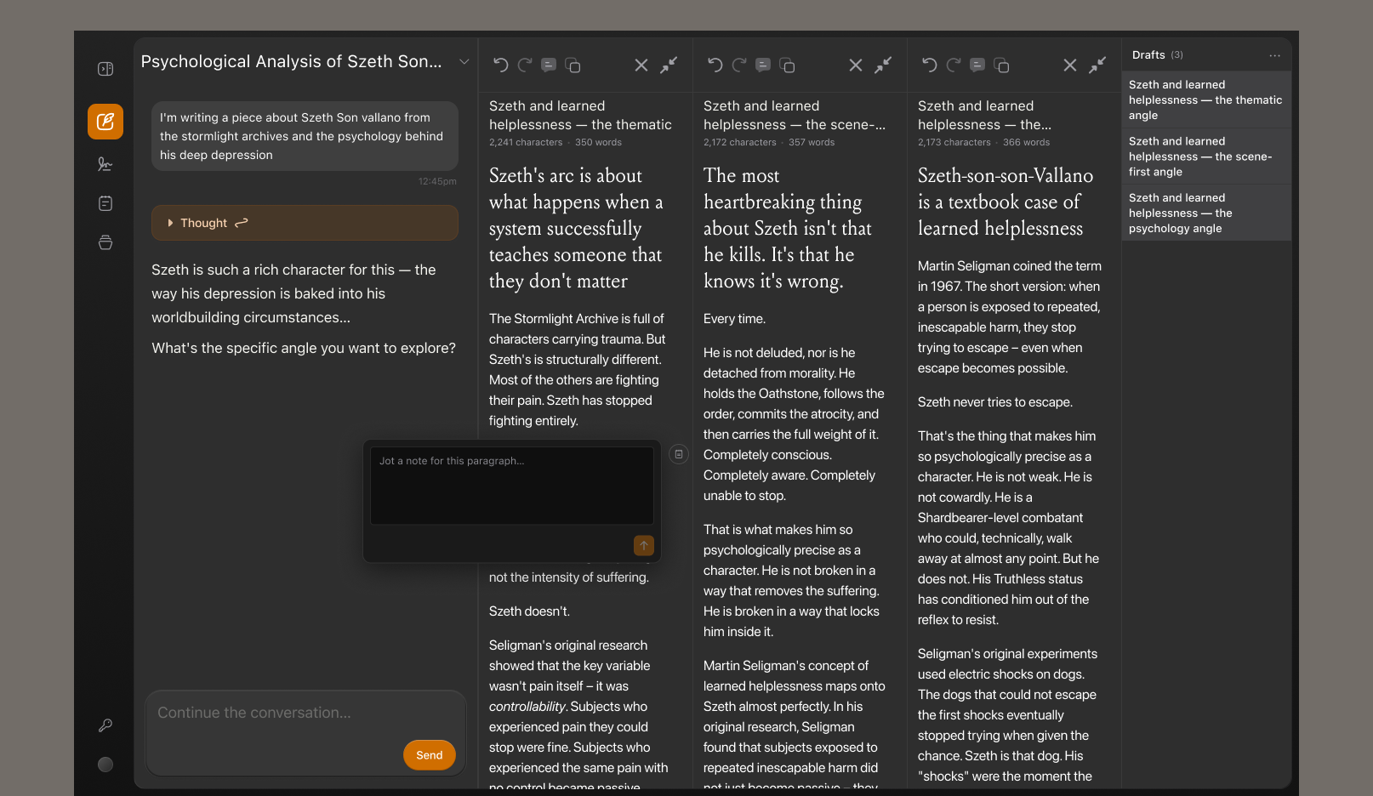Submit the paragraph note with arrow button
1373x796 pixels.
(644, 545)
